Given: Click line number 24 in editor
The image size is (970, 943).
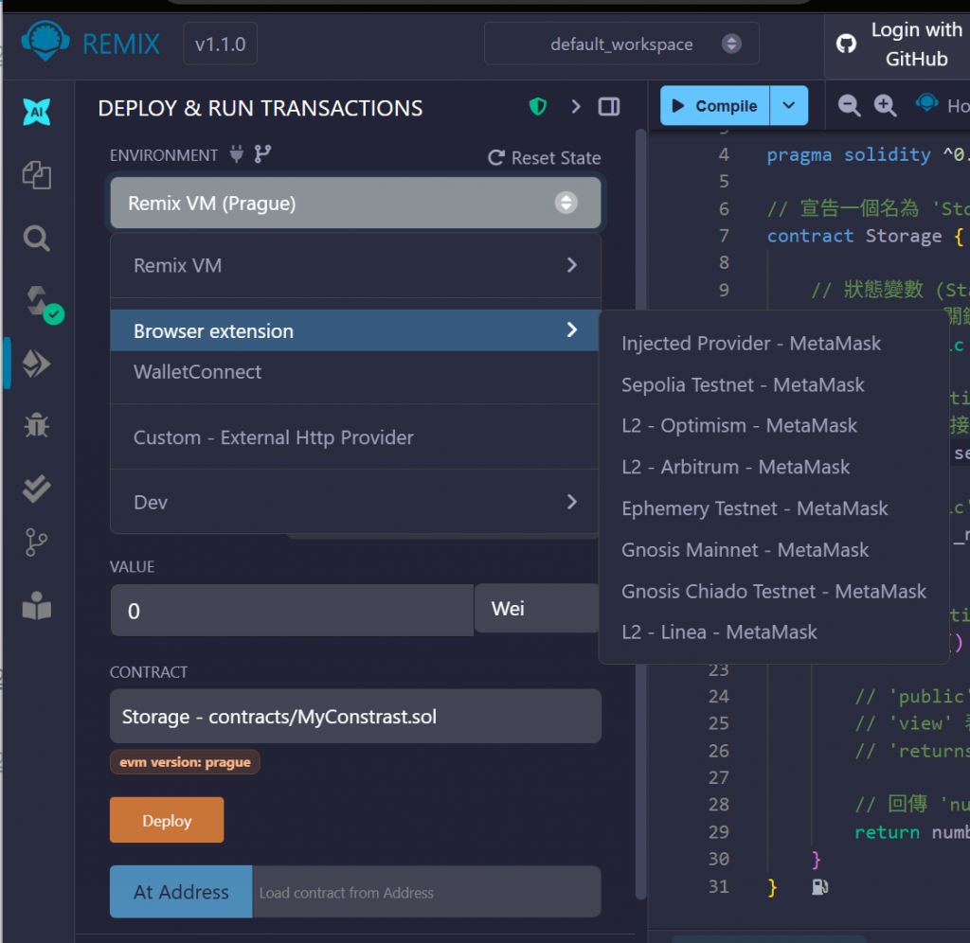Looking at the screenshot, I should click(x=718, y=696).
